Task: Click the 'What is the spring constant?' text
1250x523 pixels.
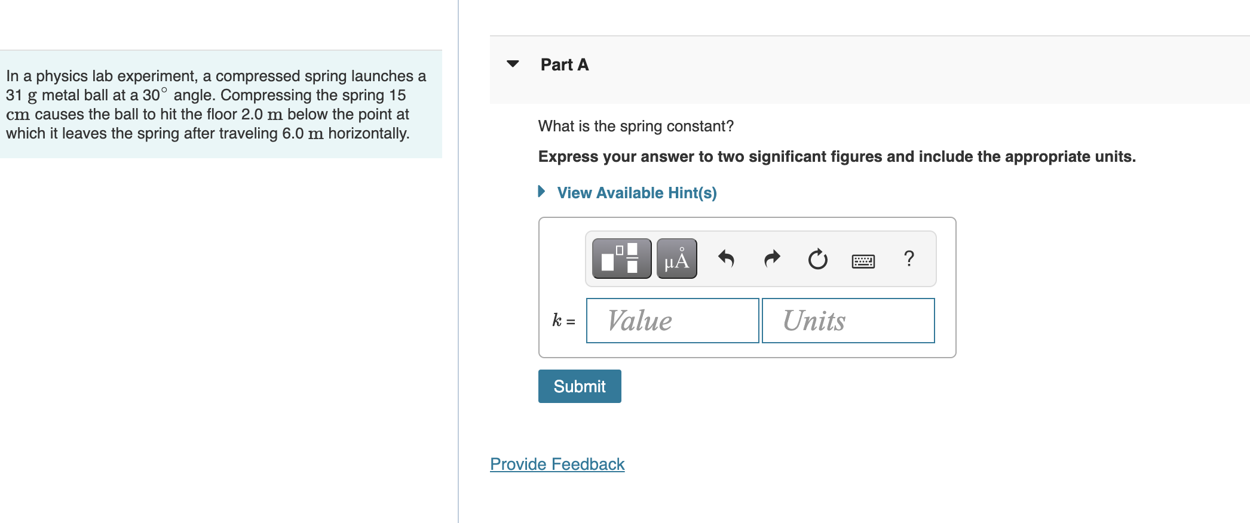Action: (636, 126)
